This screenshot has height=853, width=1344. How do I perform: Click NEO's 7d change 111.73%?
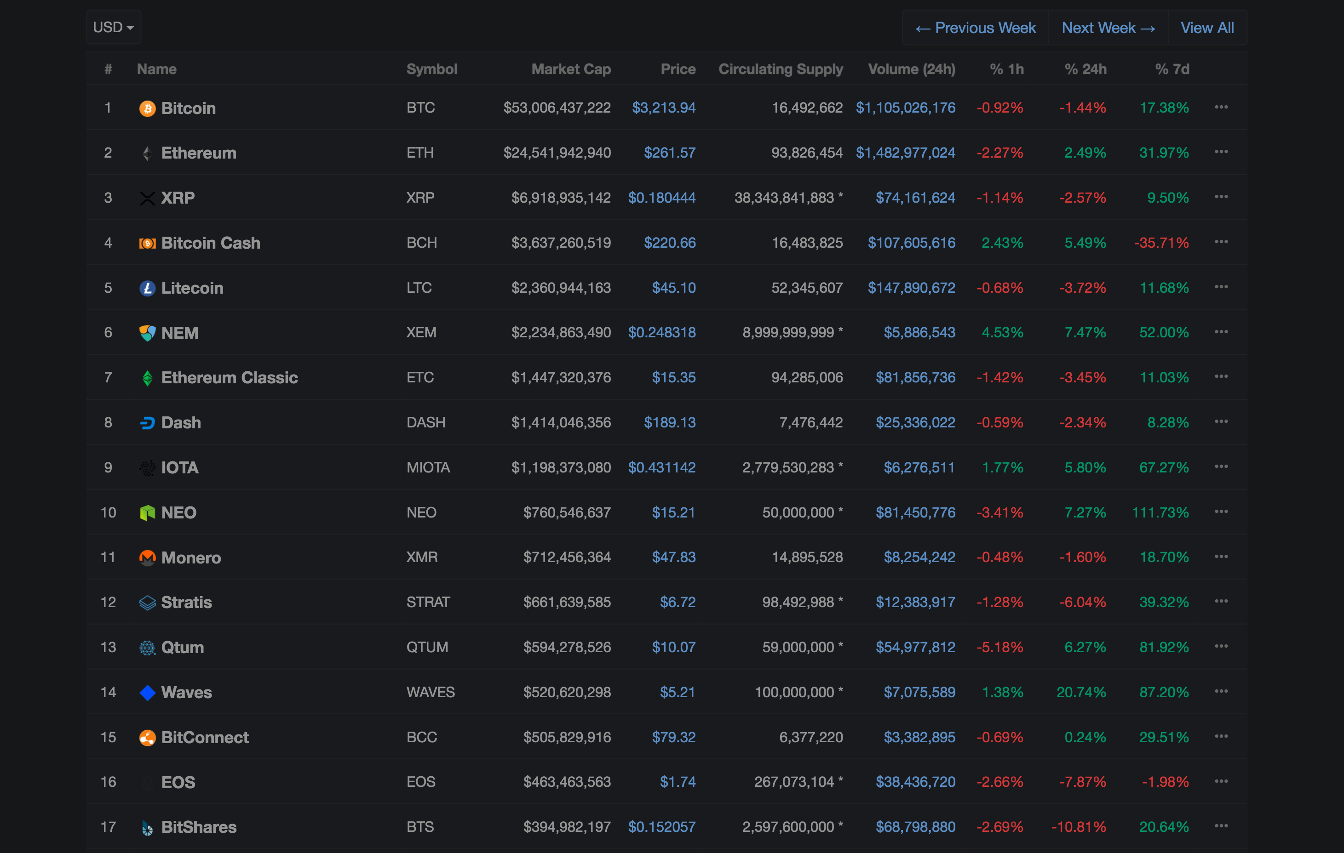1160,513
